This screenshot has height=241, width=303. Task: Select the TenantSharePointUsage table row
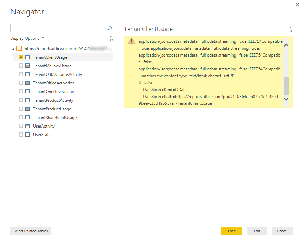pos(63,117)
